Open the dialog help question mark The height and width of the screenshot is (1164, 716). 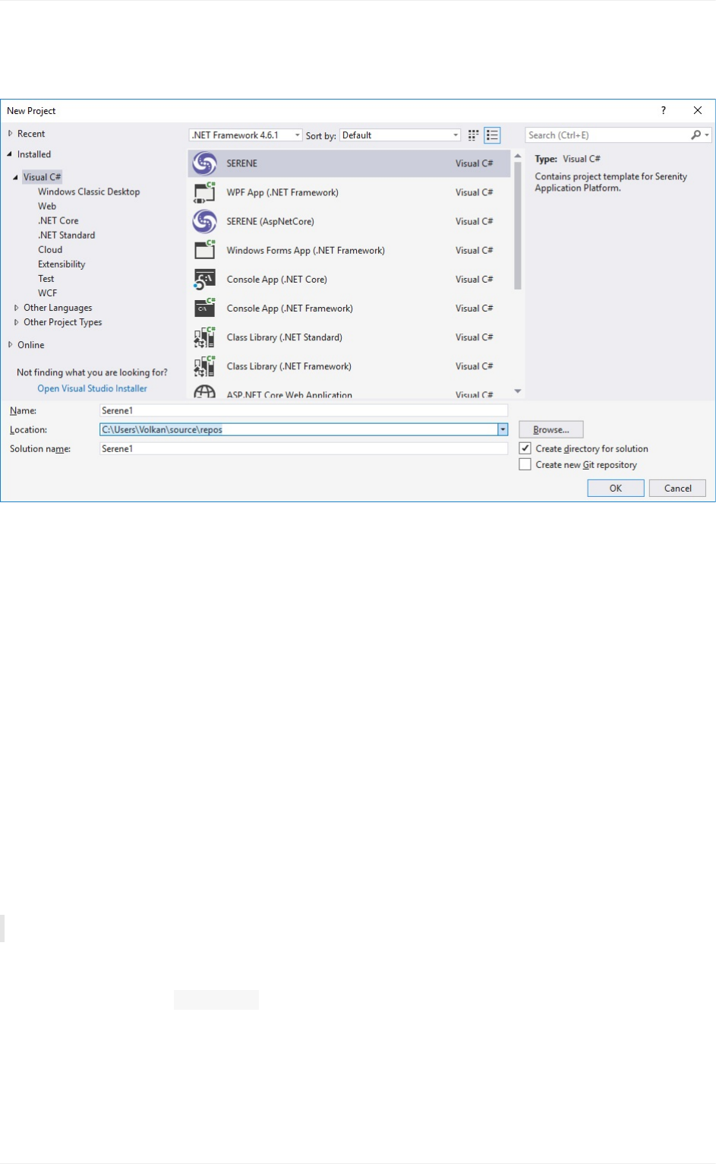click(664, 110)
